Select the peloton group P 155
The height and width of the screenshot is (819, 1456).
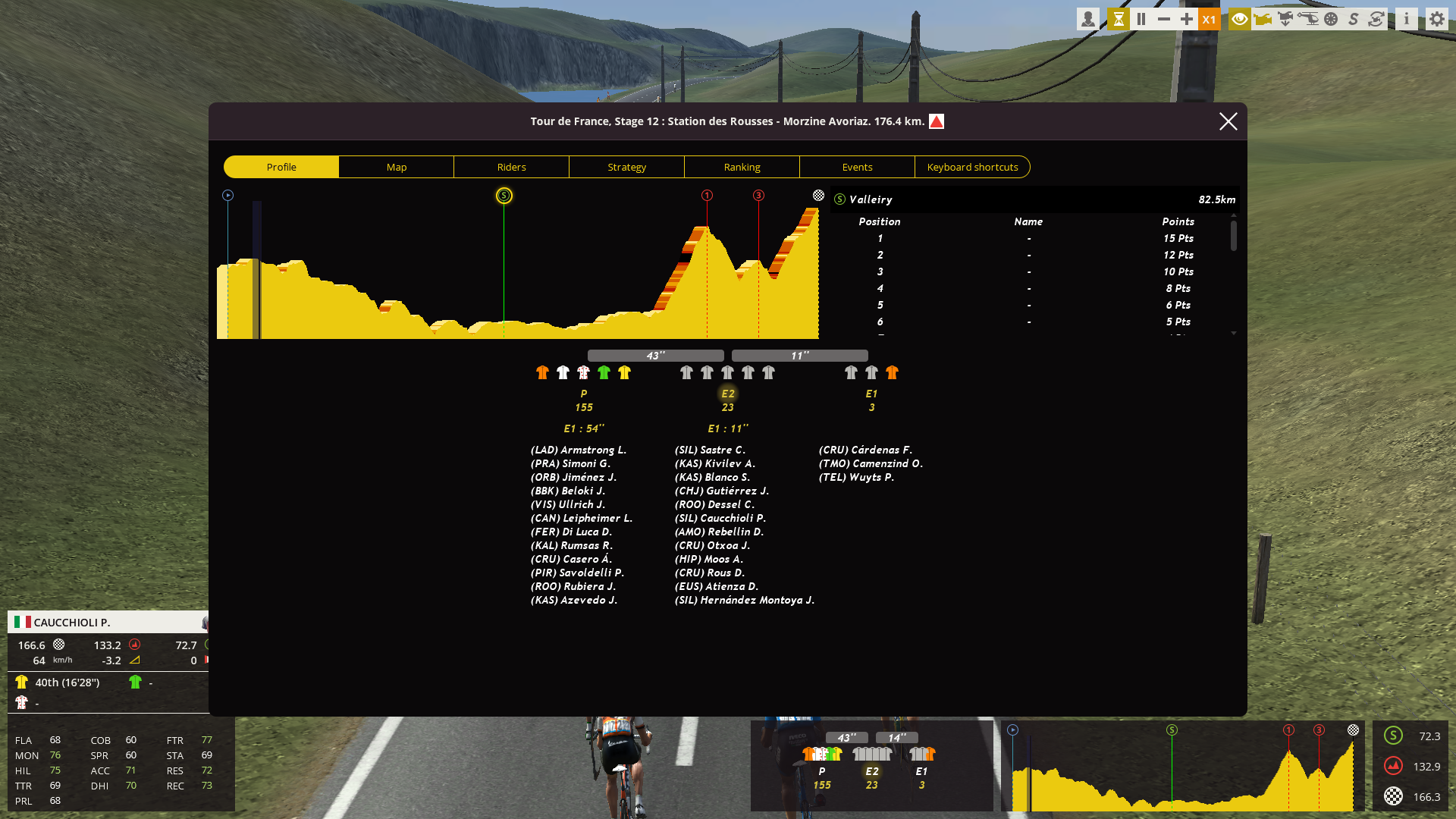coord(583,400)
